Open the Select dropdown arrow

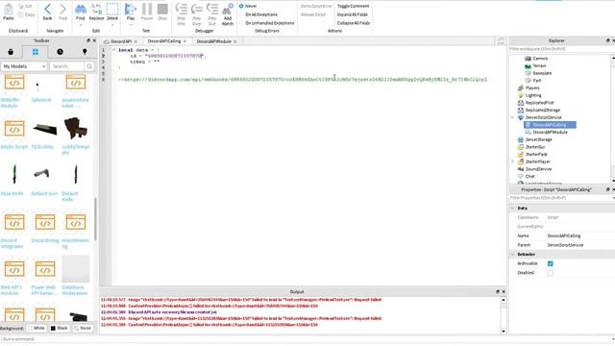[x=112, y=25]
